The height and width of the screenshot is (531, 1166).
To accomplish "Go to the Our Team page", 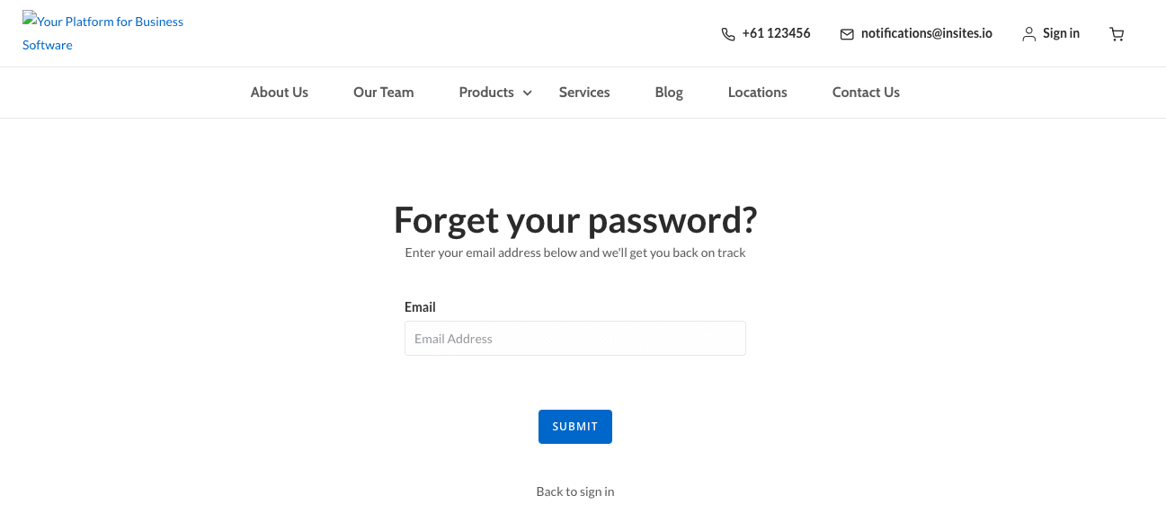I will pos(384,93).
